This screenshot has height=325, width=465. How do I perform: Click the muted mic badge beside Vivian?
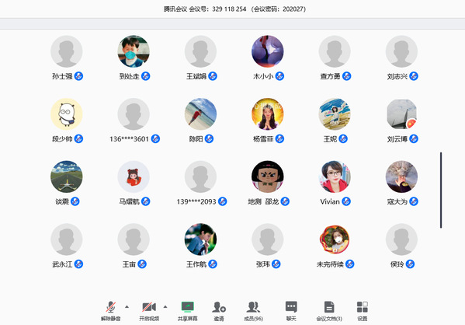click(346, 201)
